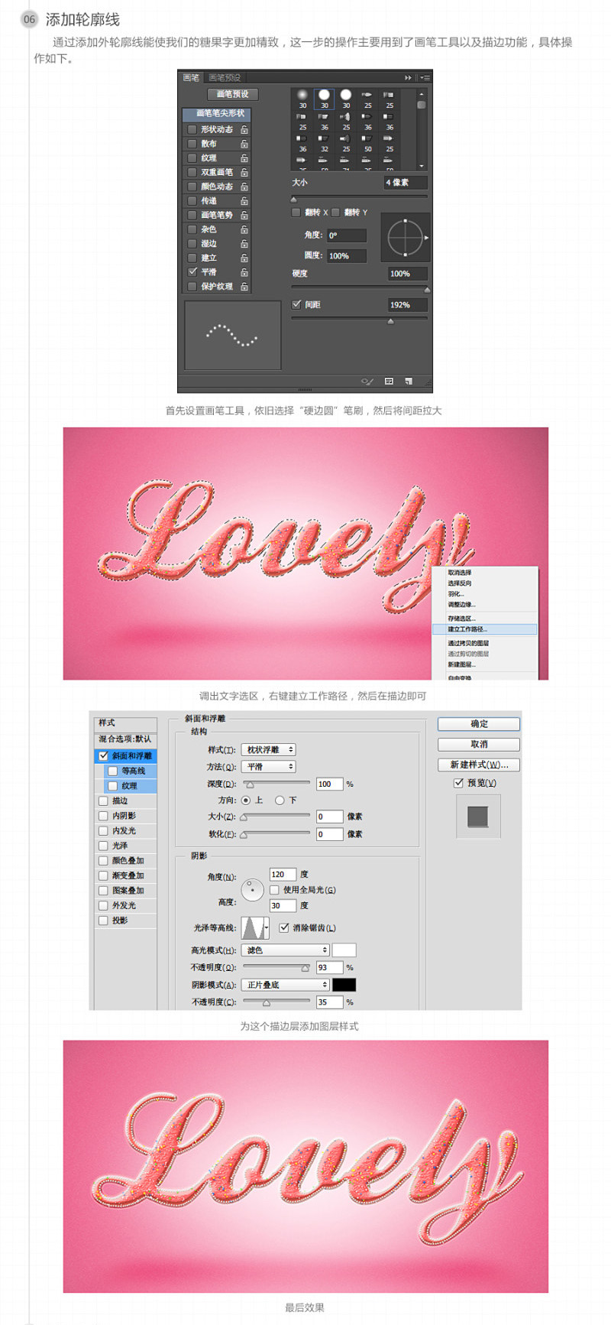Viewport: 611px width, 1325px height.
Task: Click lock icon beside 平滑
Action: coord(244,272)
